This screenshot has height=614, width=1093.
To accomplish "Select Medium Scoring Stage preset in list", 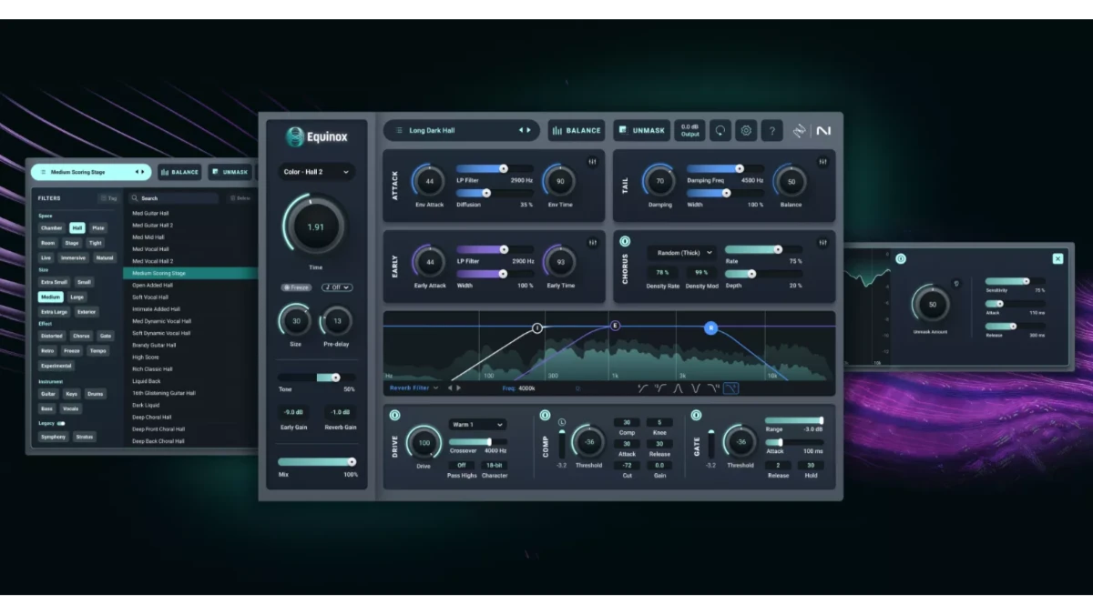I will click(190, 273).
